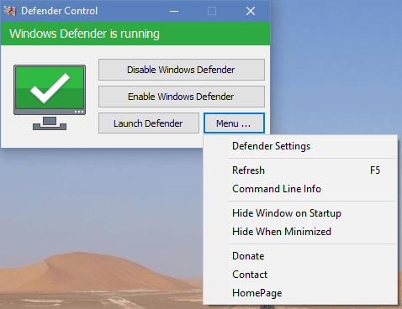
Task: Toggle the Menu ... button
Action: (234, 123)
